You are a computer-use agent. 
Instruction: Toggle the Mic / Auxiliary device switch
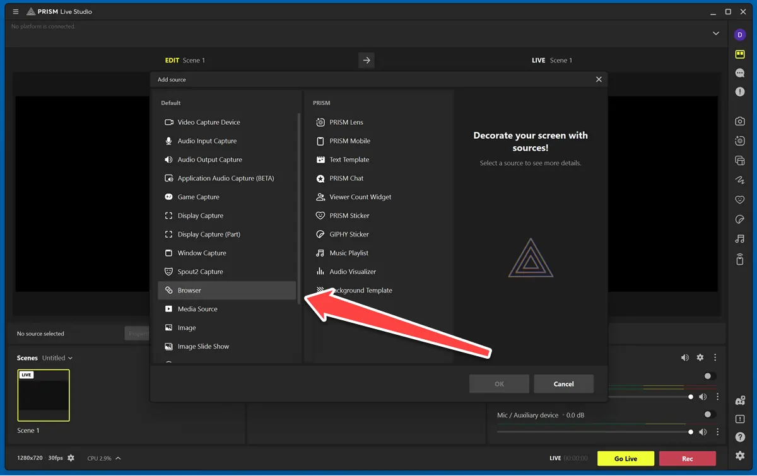pos(710,414)
